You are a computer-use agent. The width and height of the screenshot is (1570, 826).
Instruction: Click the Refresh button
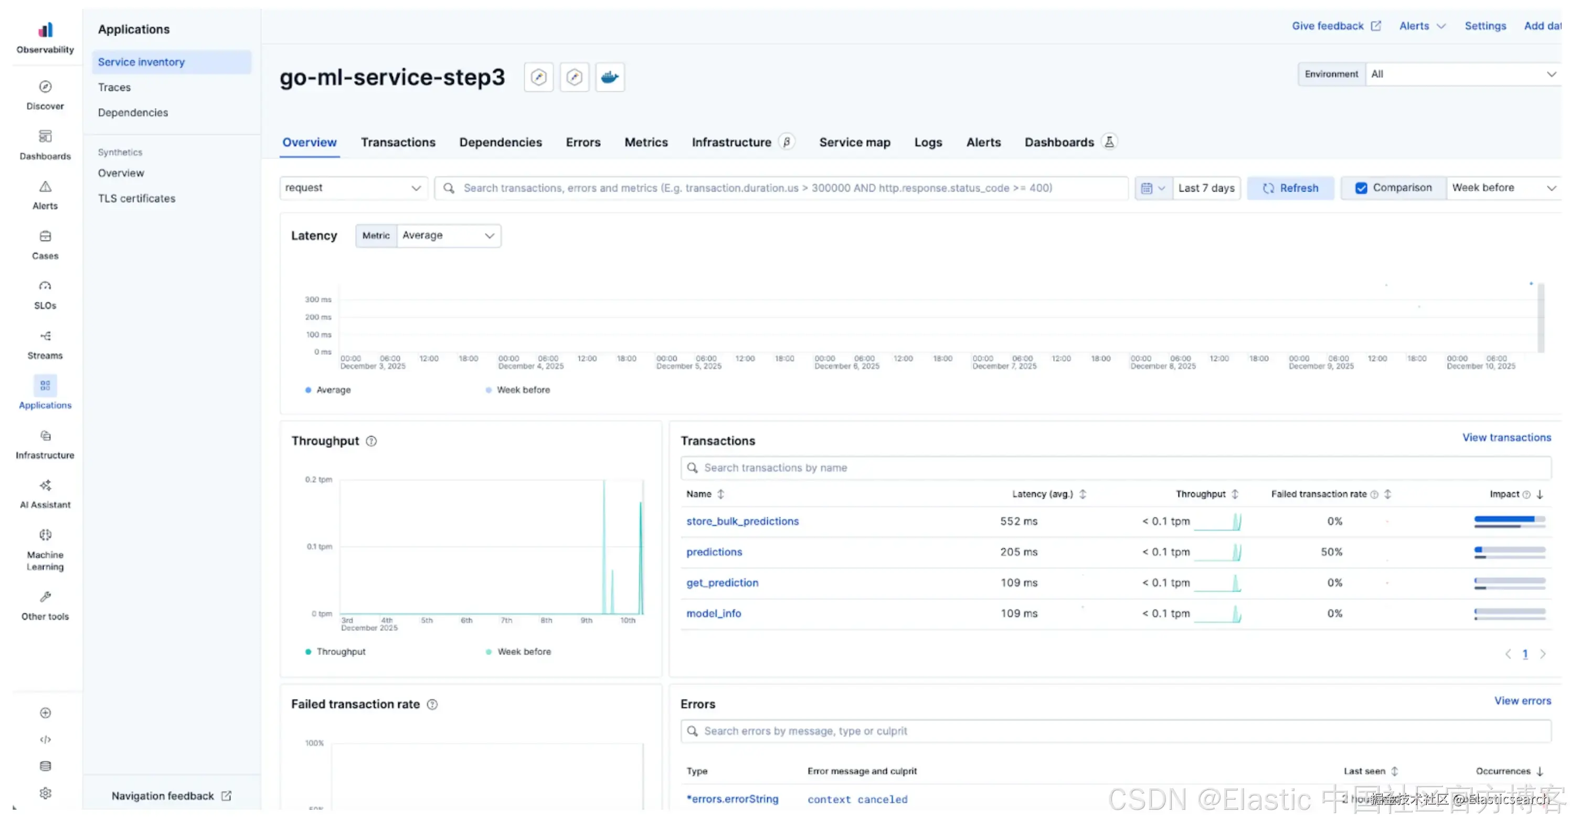pos(1290,188)
